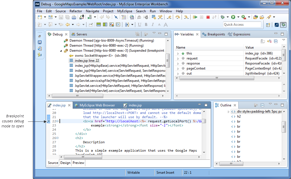
Task: Click the green Run icon
Action: 233,17
